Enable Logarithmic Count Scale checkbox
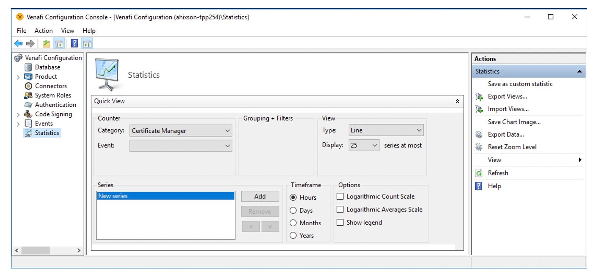Screen dimensions: 597x277 point(340,196)
